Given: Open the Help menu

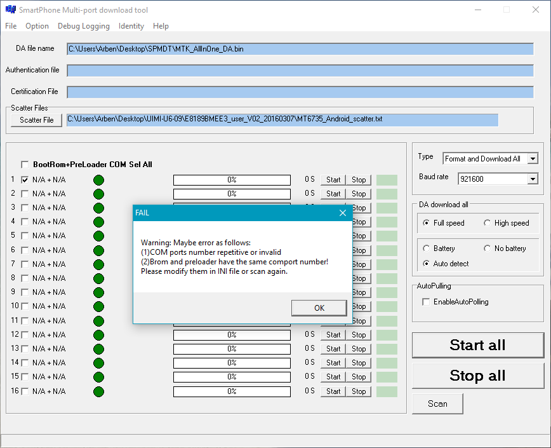Looking at the screenshot, I should coord(161,26).
